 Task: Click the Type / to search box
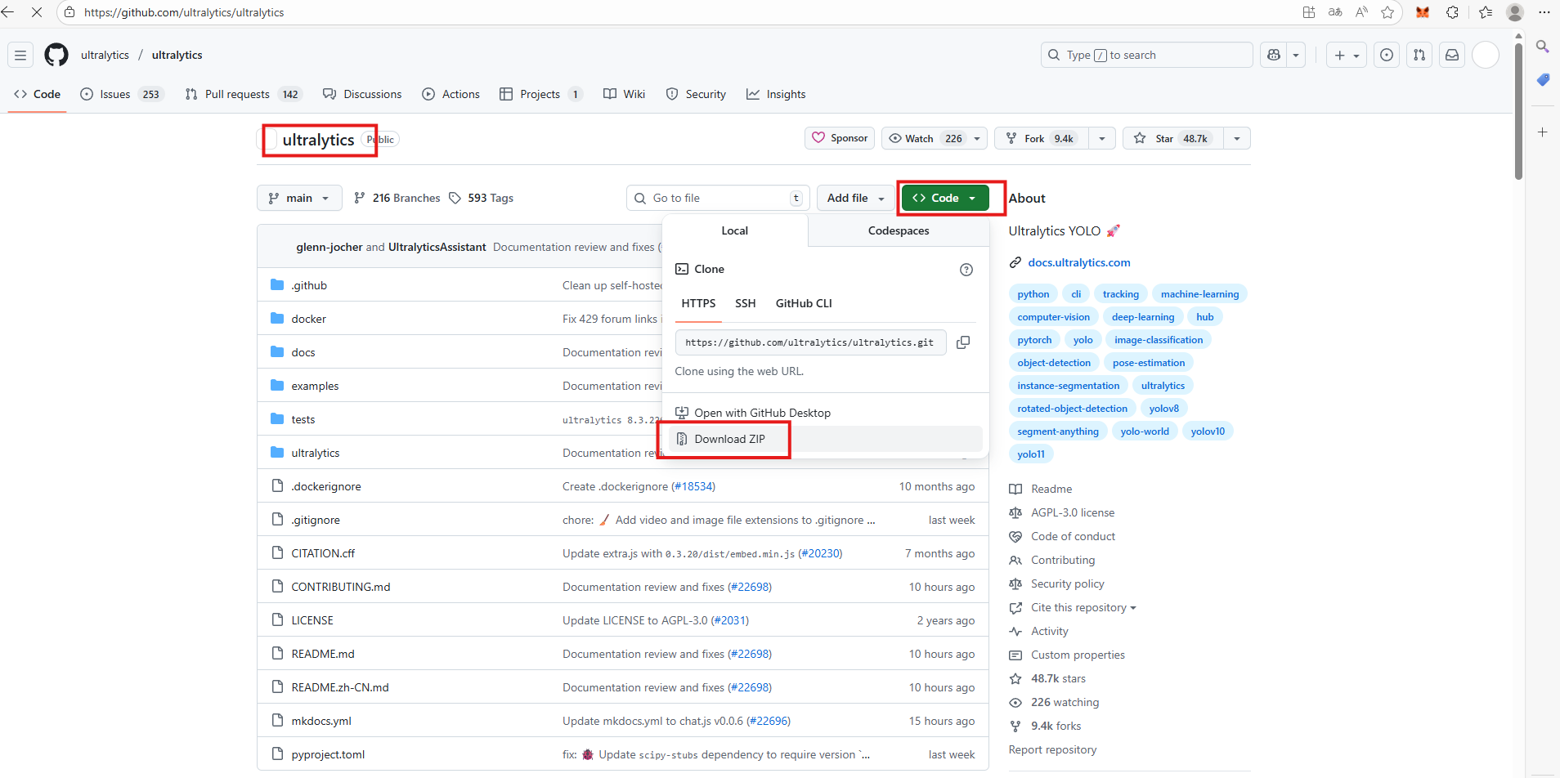[x=1146, y=55]
